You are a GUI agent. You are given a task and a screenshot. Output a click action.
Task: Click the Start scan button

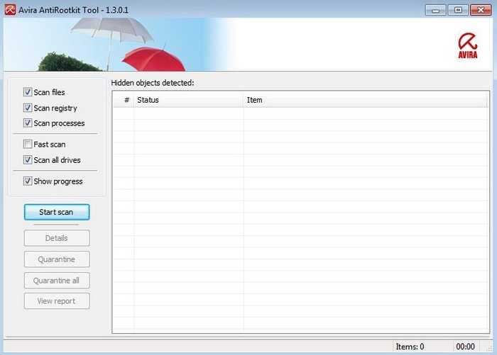[x=57, y=212]
